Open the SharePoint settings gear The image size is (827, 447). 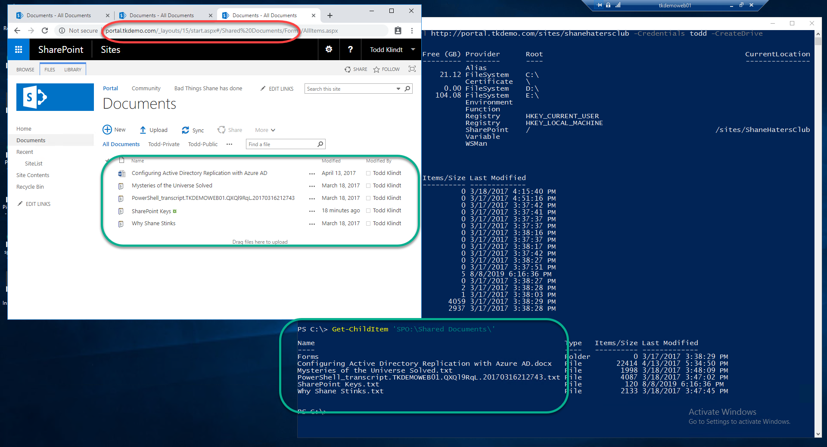coord(329,49)
